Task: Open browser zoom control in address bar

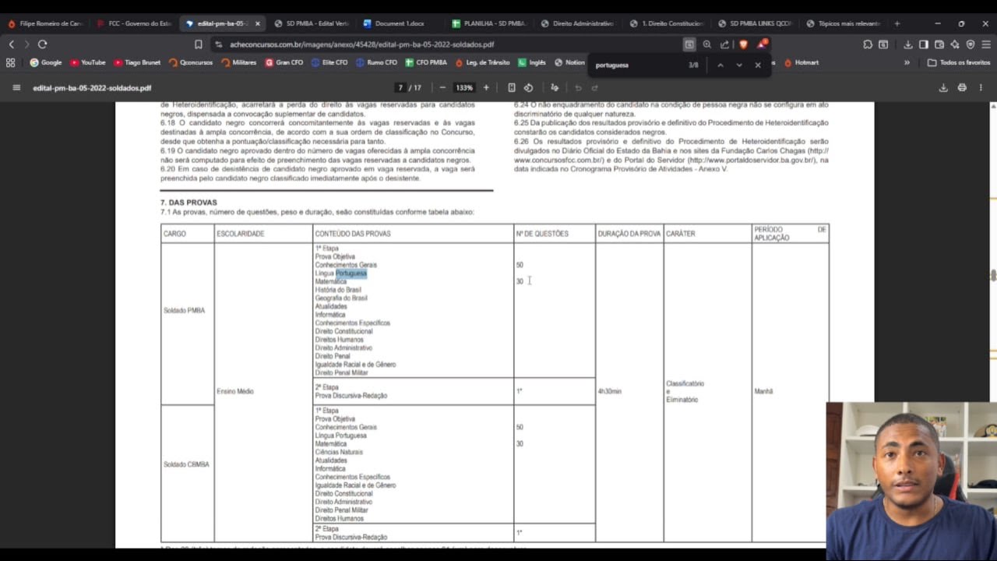Action: [706, 44]
